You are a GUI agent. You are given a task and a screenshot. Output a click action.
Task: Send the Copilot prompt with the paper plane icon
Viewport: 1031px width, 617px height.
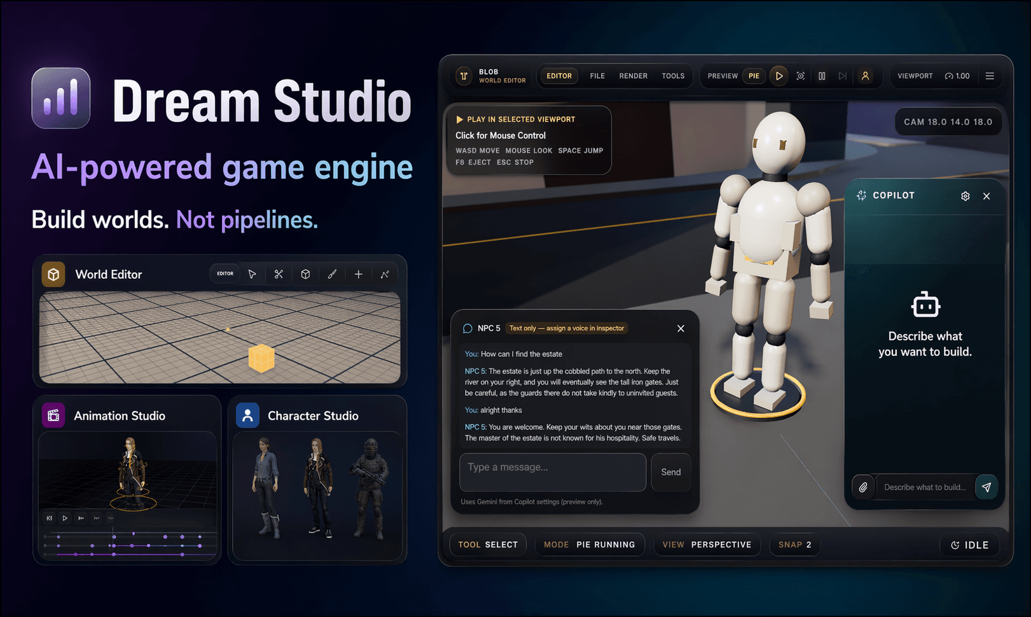coord(986,487)
